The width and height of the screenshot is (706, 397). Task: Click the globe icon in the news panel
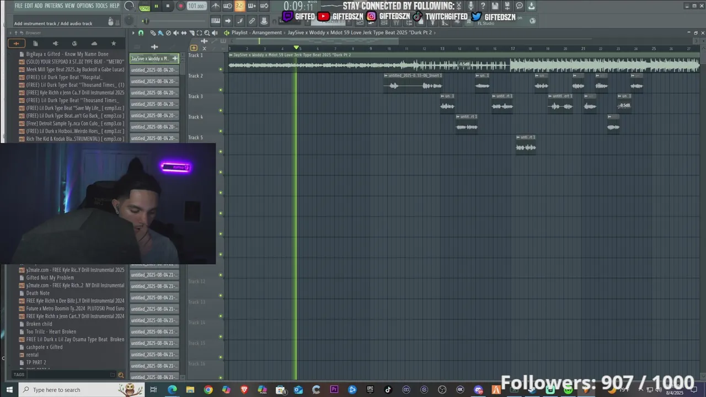pos(533,21)
